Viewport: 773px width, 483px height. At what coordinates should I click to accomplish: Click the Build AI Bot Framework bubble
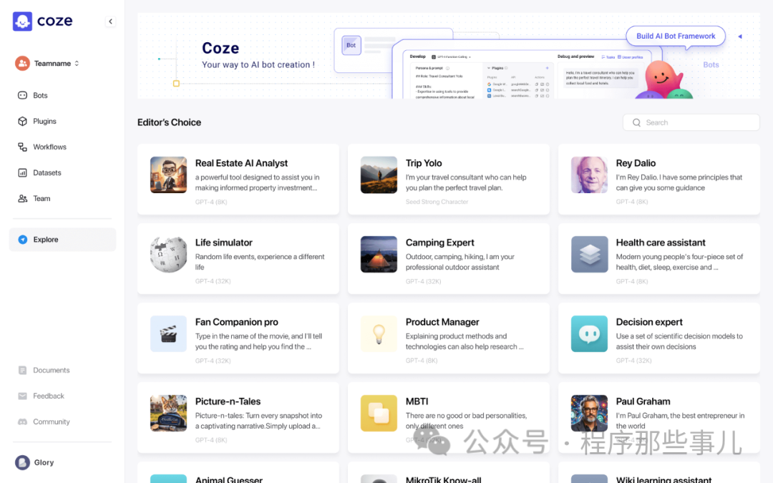(x=676, y=36)
